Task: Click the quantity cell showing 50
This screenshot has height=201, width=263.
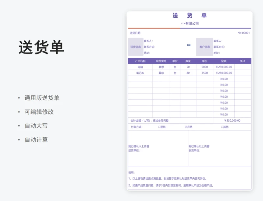Action: point(188,67)
